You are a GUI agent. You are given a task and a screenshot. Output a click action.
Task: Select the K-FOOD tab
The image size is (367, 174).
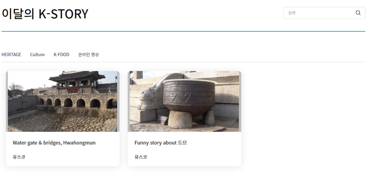pyautogui.click(x=61, y=55)
